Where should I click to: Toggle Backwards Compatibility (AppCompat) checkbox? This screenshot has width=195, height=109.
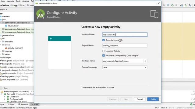[104, 55]
